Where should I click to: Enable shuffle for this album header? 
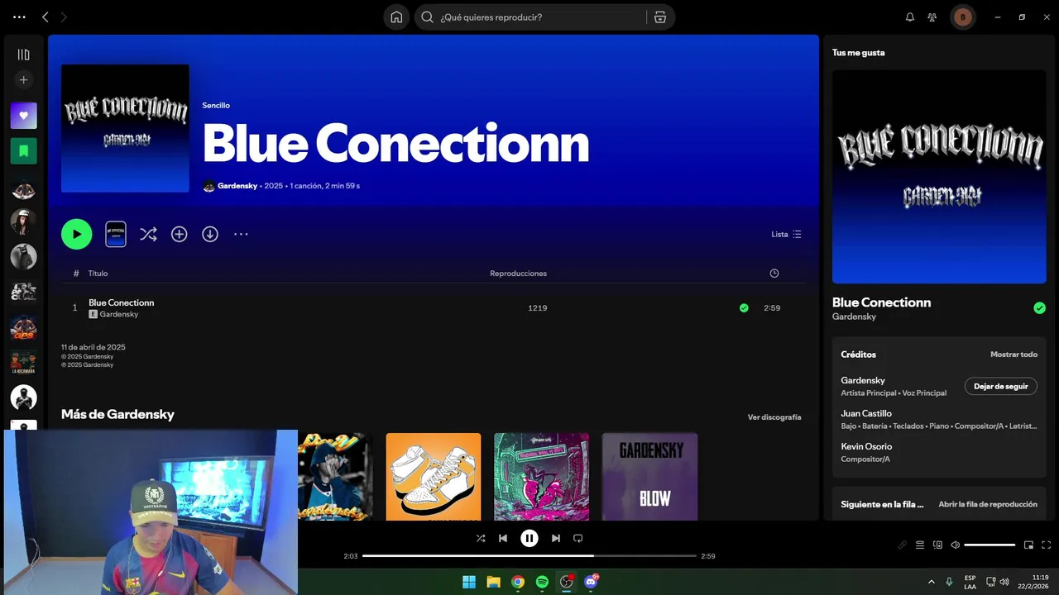[148, 234]
